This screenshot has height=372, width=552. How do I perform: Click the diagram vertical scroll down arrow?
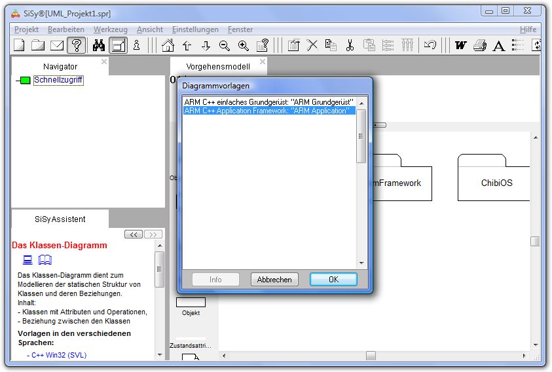pos(535,345)
